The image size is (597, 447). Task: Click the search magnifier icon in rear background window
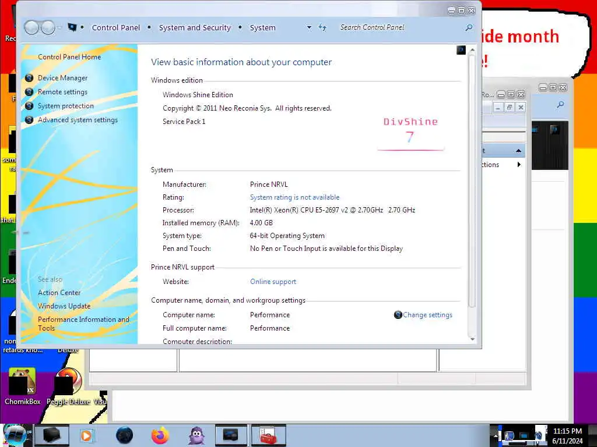tap(560, 104)
